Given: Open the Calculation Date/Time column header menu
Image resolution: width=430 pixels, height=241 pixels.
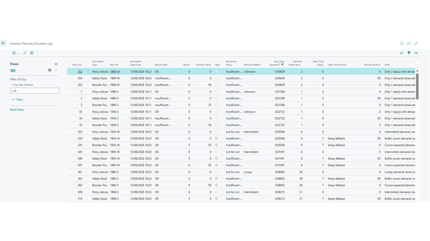Looking at the screenshot, I should pos(136,63).
